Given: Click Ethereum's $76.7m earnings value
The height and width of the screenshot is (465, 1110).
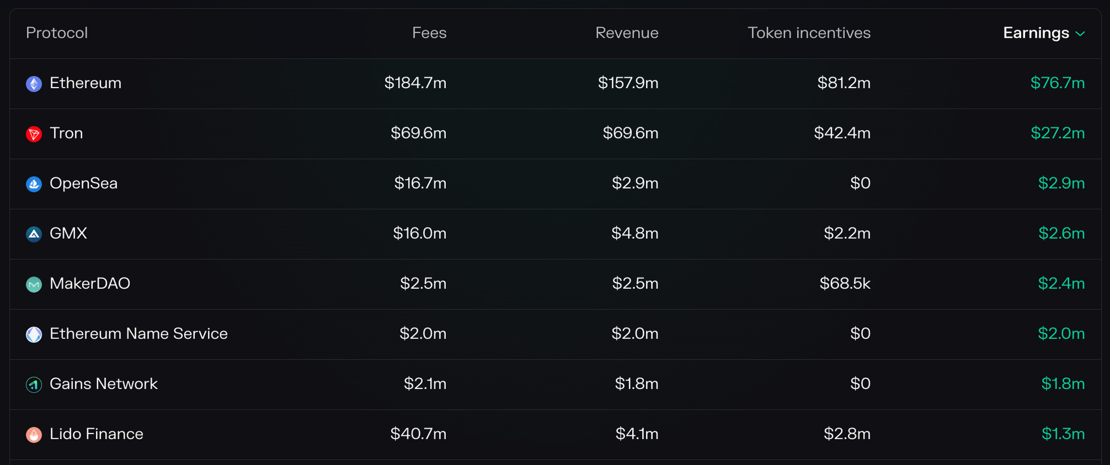Looking at the screenshot, I should (x=1057, y=83).
